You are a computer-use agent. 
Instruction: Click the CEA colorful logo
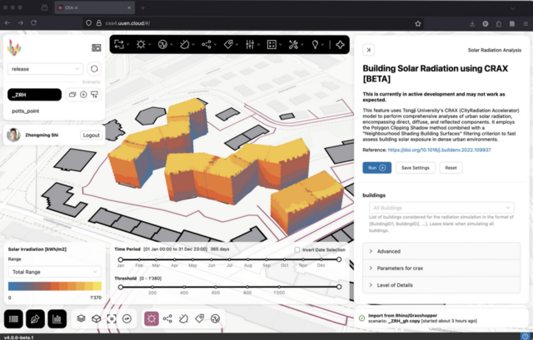(x=14, y=47)
